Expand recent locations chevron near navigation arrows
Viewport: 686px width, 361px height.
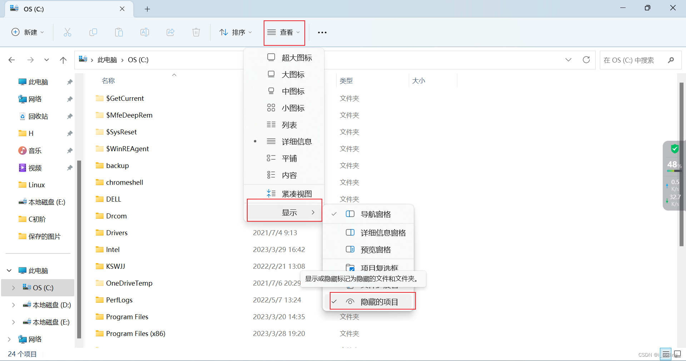point(46,60)
